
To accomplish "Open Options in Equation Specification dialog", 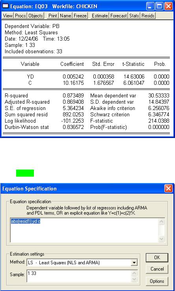I will click(x=157, y=281).
